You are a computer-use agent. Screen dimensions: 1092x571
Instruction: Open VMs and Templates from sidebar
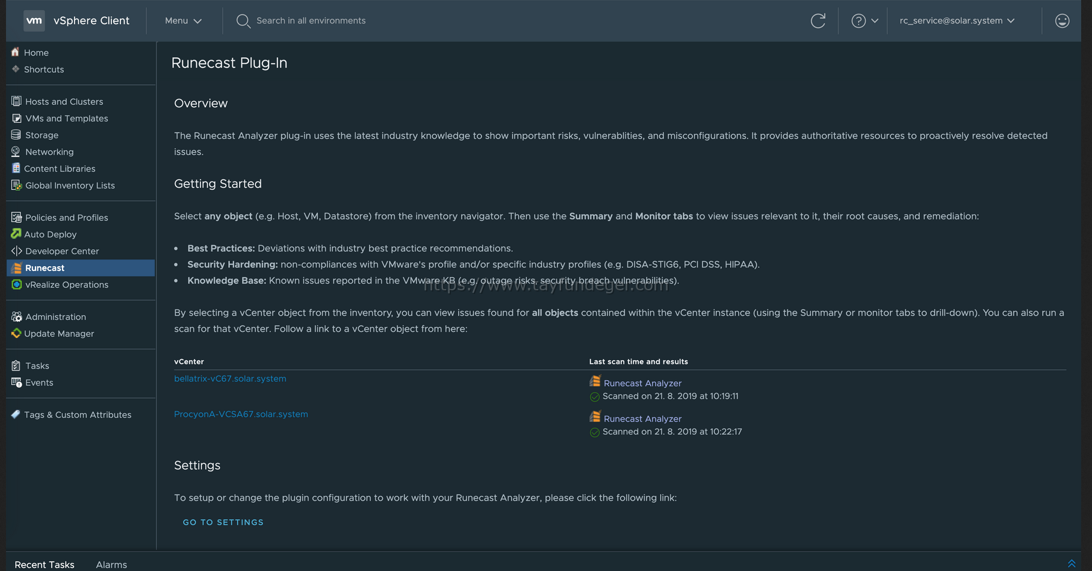tap(67, 118)
